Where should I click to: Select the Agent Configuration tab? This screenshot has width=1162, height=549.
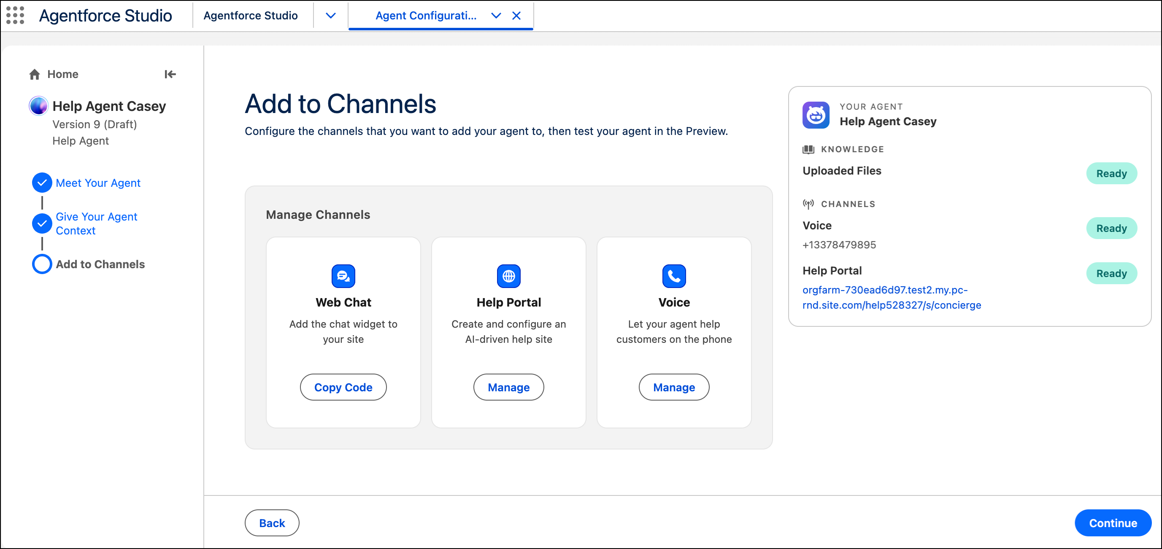(x=426, y=16)
